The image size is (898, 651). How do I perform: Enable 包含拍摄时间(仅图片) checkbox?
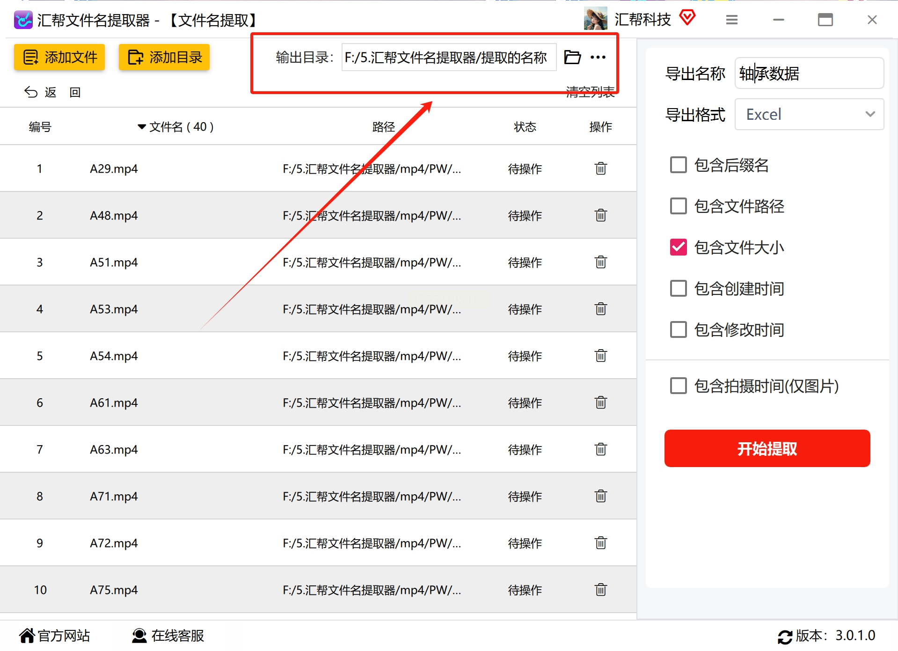(x=678, y=386)
